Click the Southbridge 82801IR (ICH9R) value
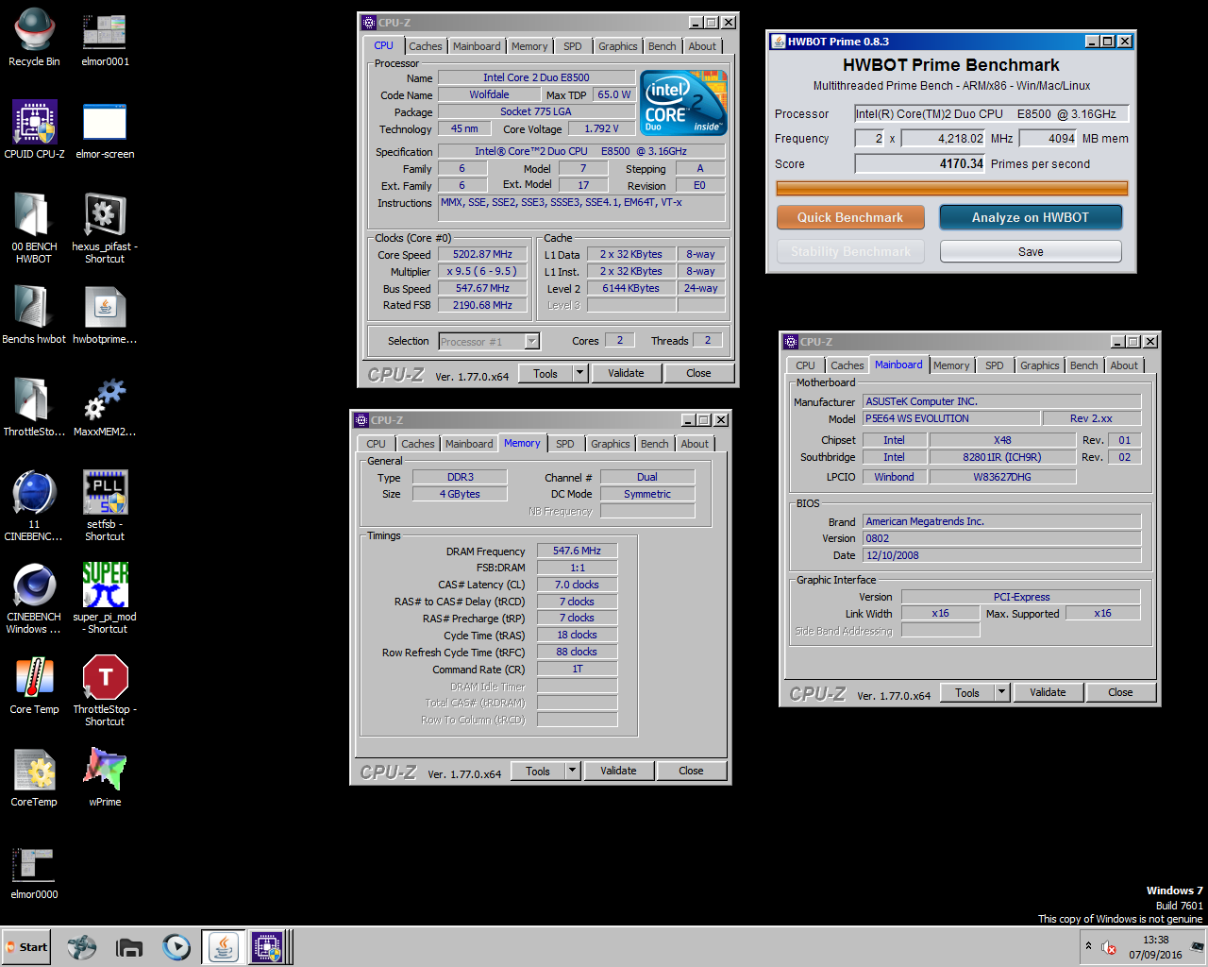The height and width of the screenshot is (967, 1208). coord(1001,457)
